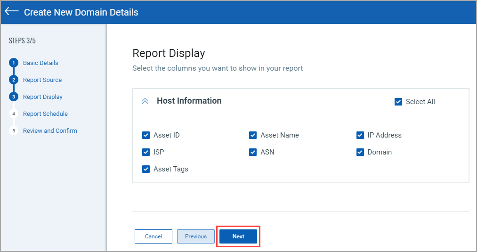Deselect the Domain checkbox
This screenshot has height=252, width=477.
[x=360, y=152]
